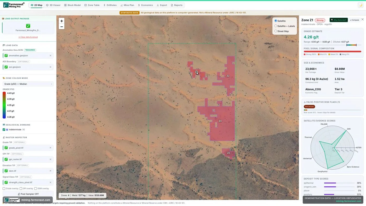Enable the Grade overlay checkbox

click(x=4, y=188)
